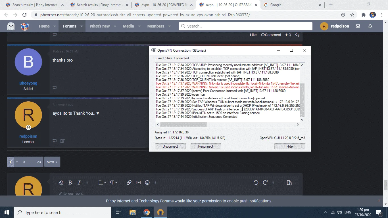
Task: Open Bhoeyong's profile link
Action: (28, 83)
